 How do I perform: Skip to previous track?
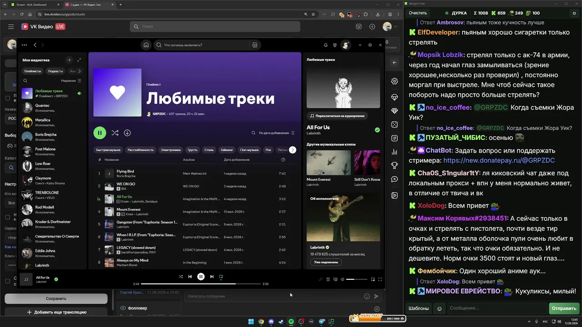tap(190, 277)
